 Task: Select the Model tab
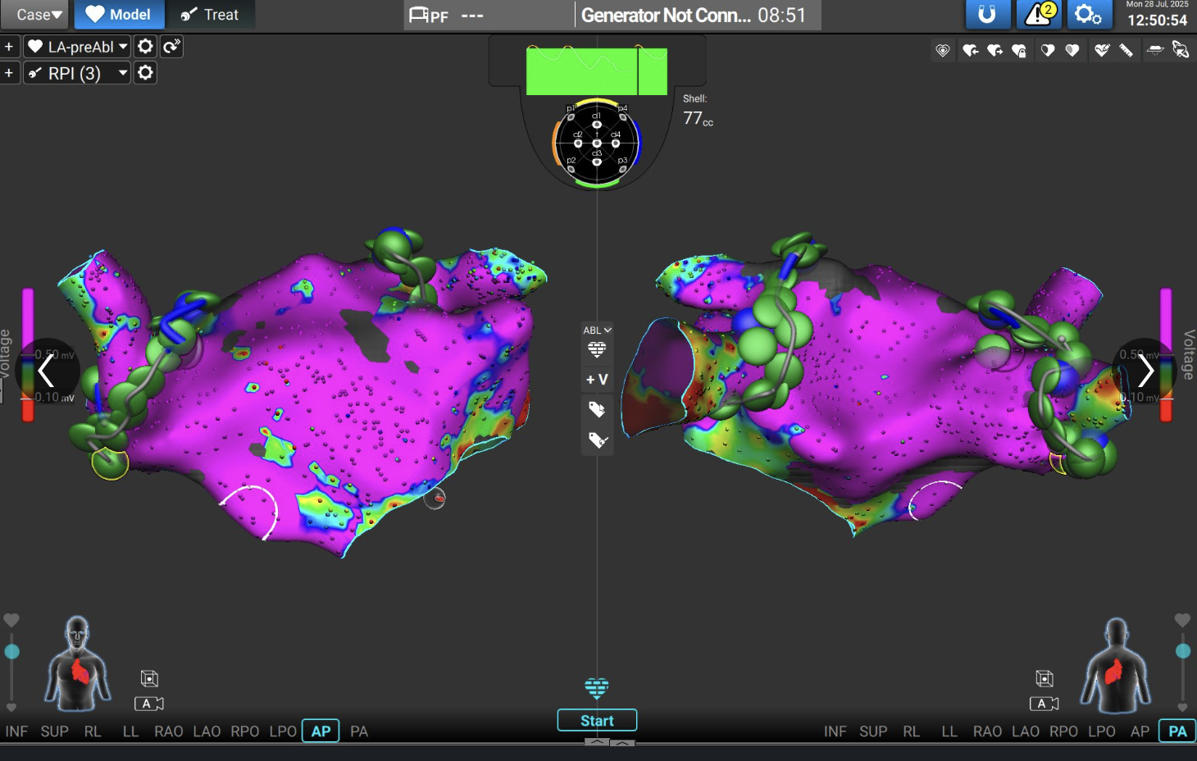[x=119, y=15]
